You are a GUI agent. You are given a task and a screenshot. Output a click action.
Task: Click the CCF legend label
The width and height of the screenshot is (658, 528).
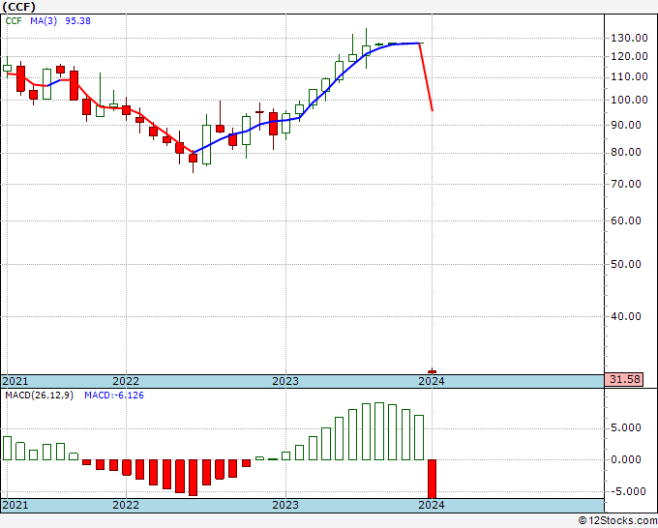pyautogui.click(x=14, y=21)
